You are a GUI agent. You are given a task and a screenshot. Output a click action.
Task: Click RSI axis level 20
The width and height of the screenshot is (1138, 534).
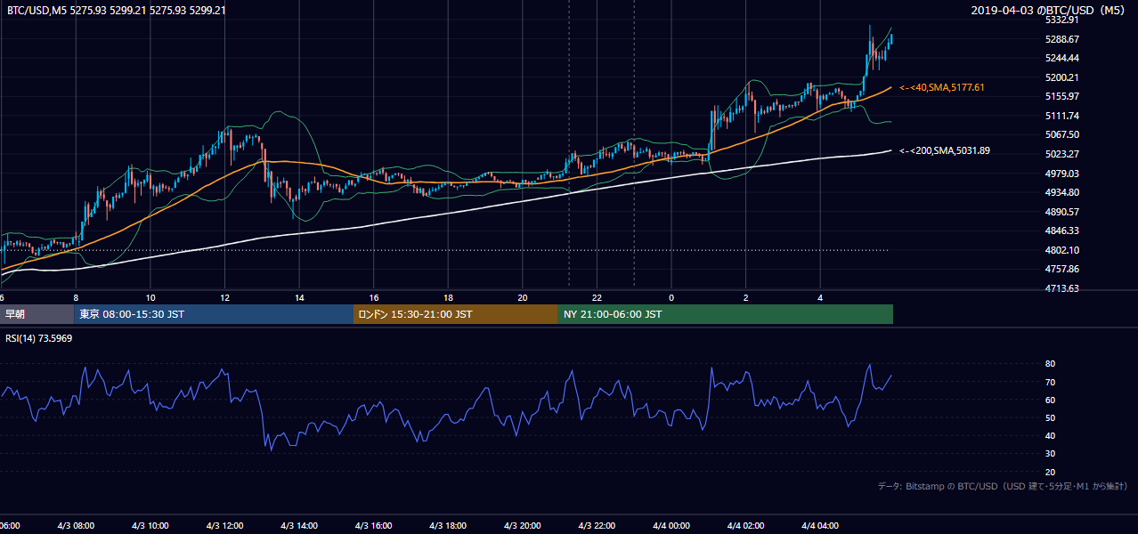point(1050,472)
